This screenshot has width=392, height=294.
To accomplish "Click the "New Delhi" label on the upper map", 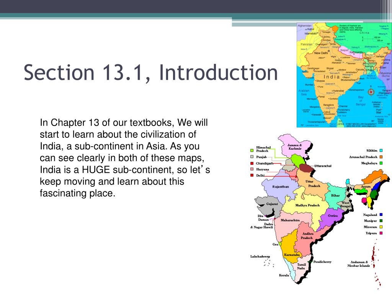I will click(x=321, y=53).
